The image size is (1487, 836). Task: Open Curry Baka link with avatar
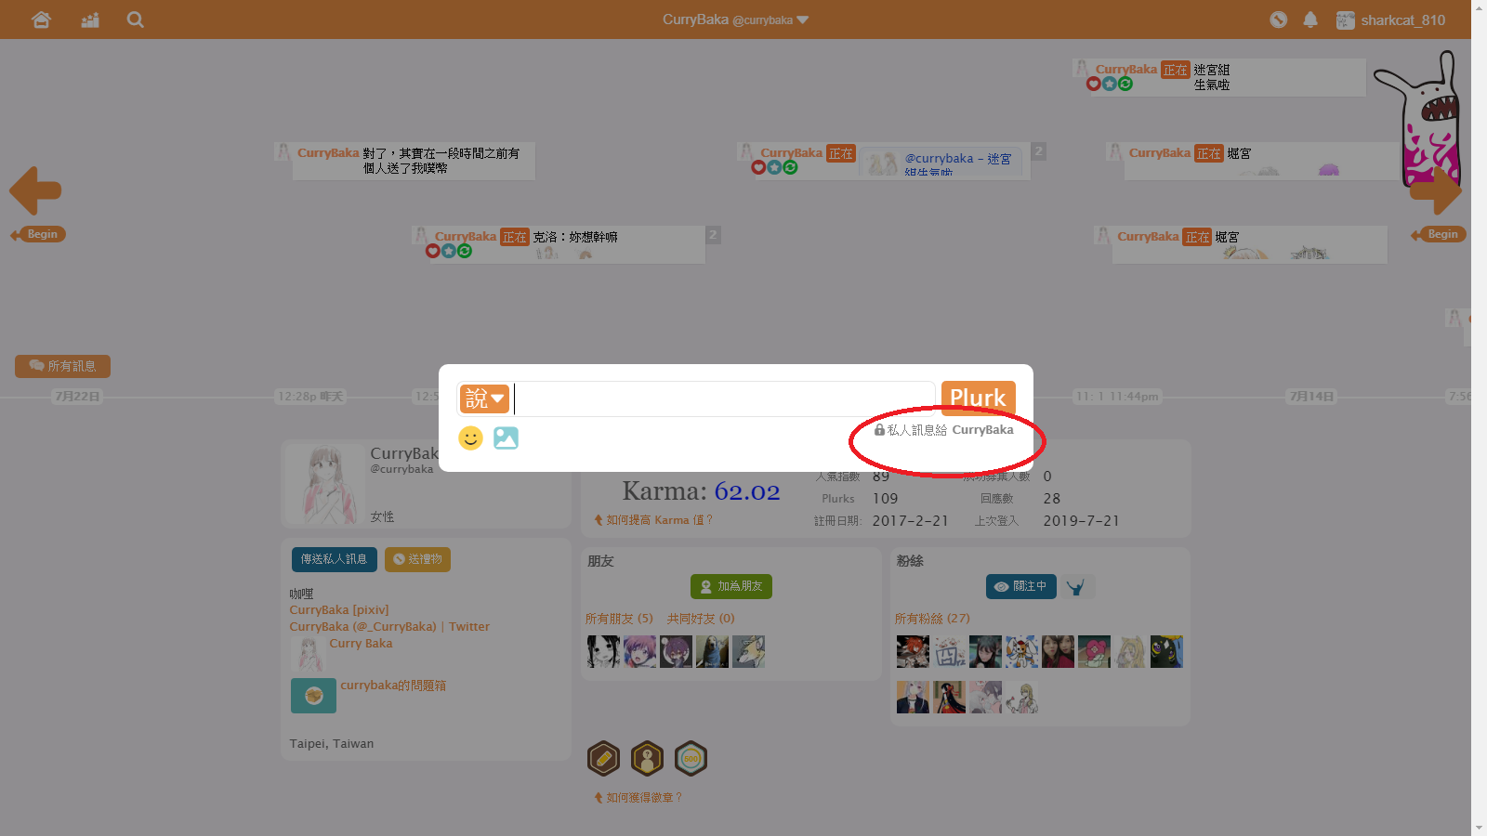click(361, 644)
